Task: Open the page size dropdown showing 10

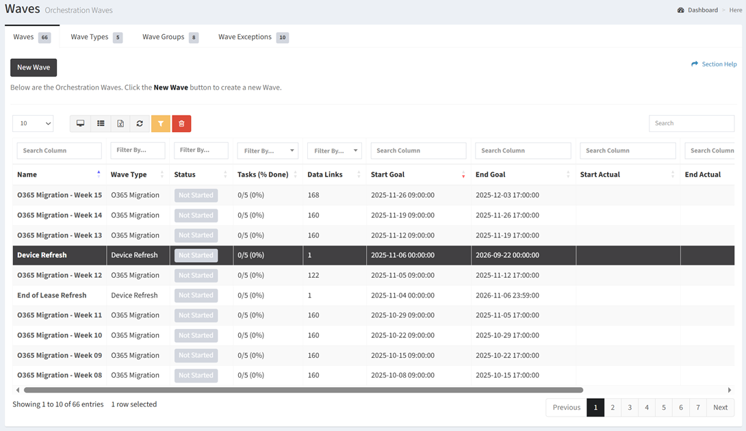Action: tap(33, 123)
